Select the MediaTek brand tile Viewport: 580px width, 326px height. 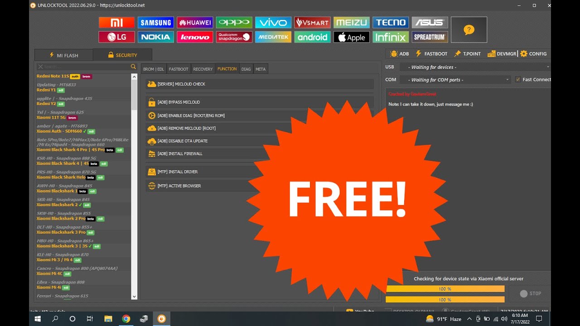[x=273, y=37]
